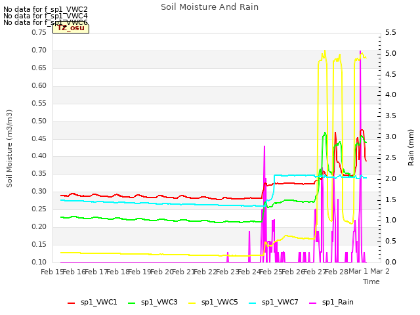Click the 0.35 soil moisture tick label
Image resolution: width=420 pixels, height=315 pixels.
(39, 173)
